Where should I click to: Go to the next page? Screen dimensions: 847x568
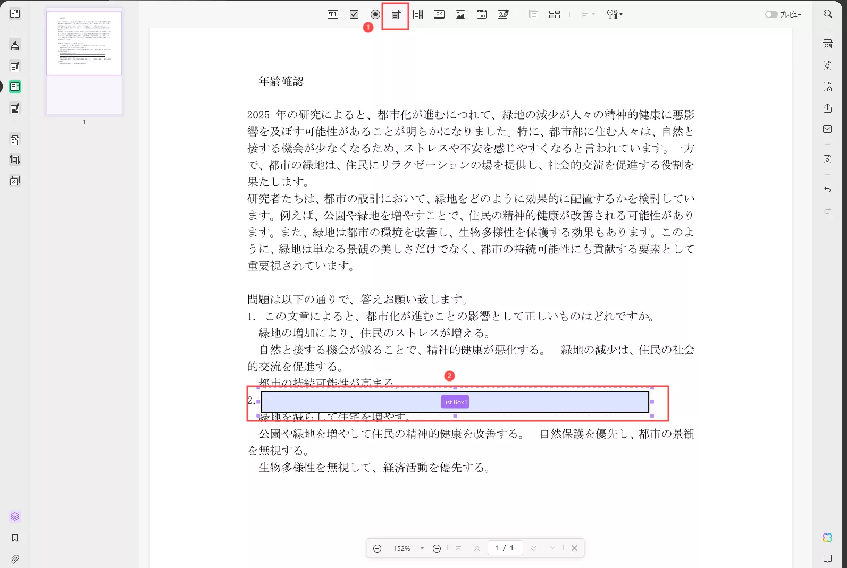534,548
